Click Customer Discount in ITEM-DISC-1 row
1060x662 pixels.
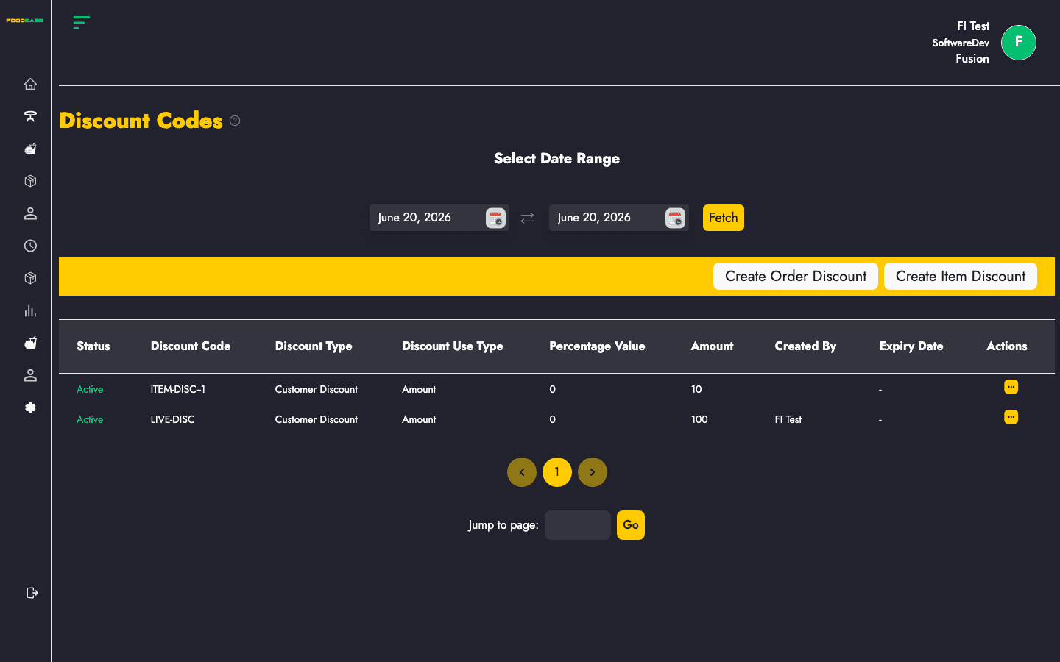[317, 390]
